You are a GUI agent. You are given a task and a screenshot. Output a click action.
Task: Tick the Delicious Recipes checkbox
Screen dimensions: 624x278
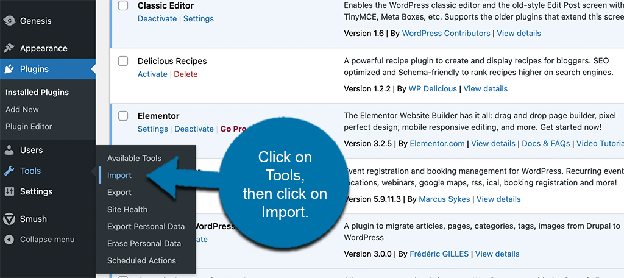[123, 61]
